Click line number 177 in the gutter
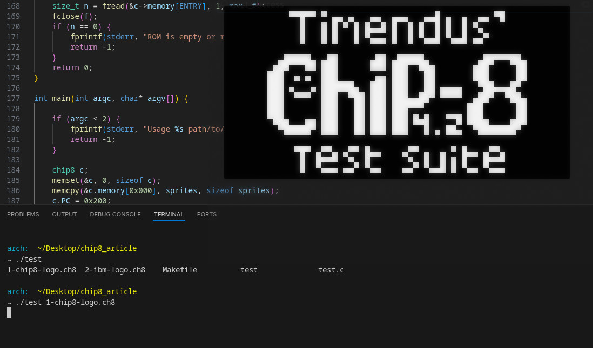 click(14, 98)
